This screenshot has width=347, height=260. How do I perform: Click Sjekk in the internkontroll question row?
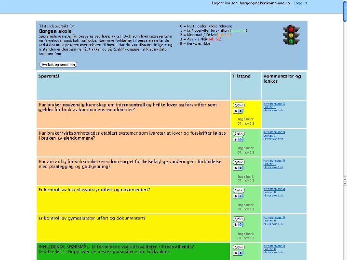[x=239, y=105]
